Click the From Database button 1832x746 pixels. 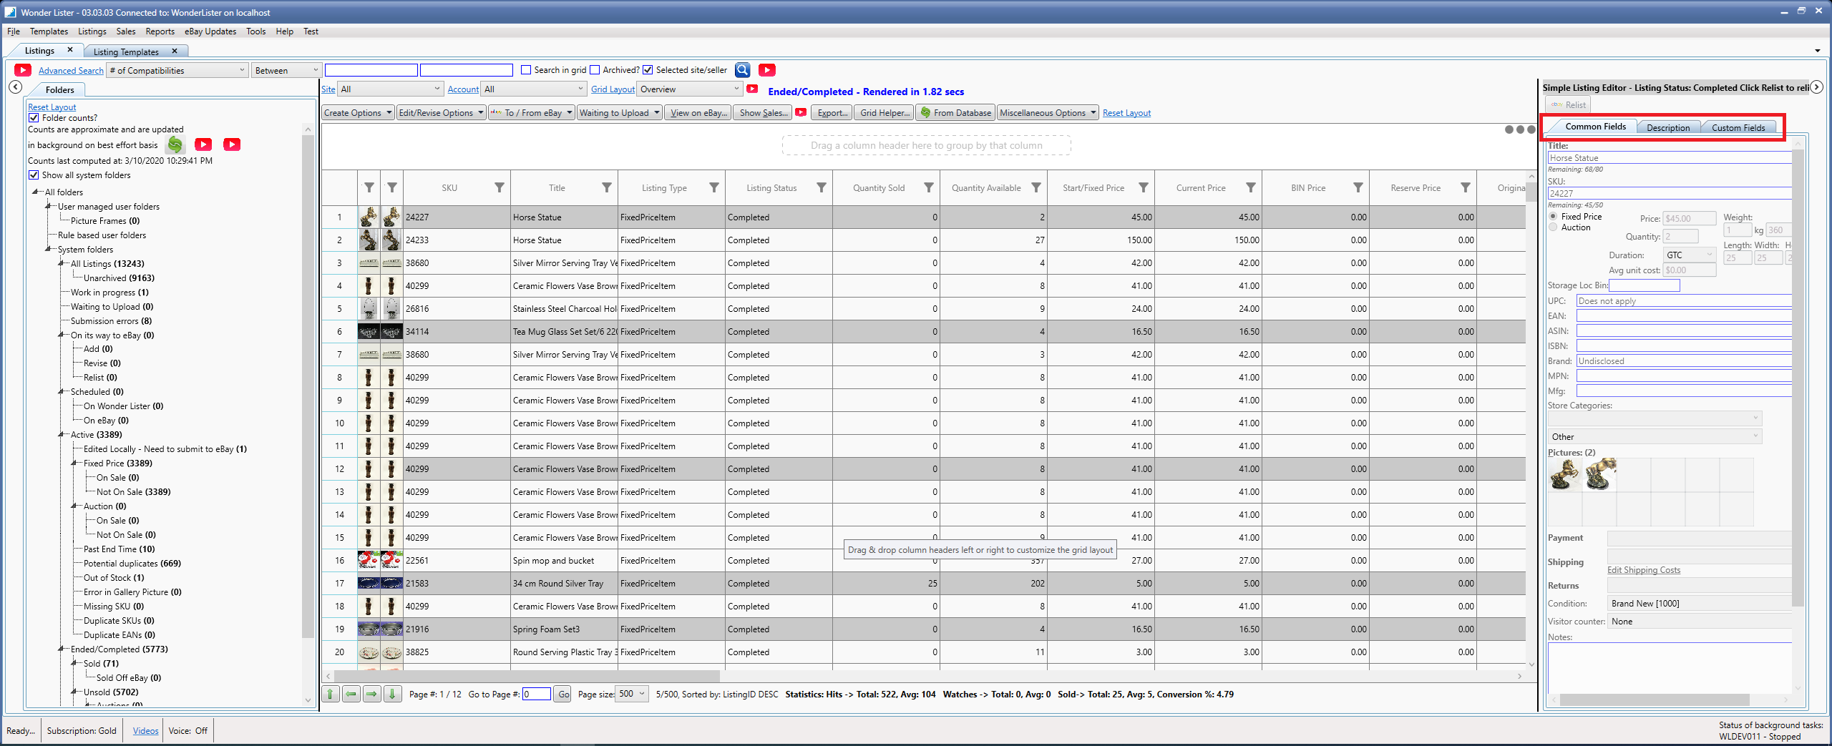tap(956, 112)
